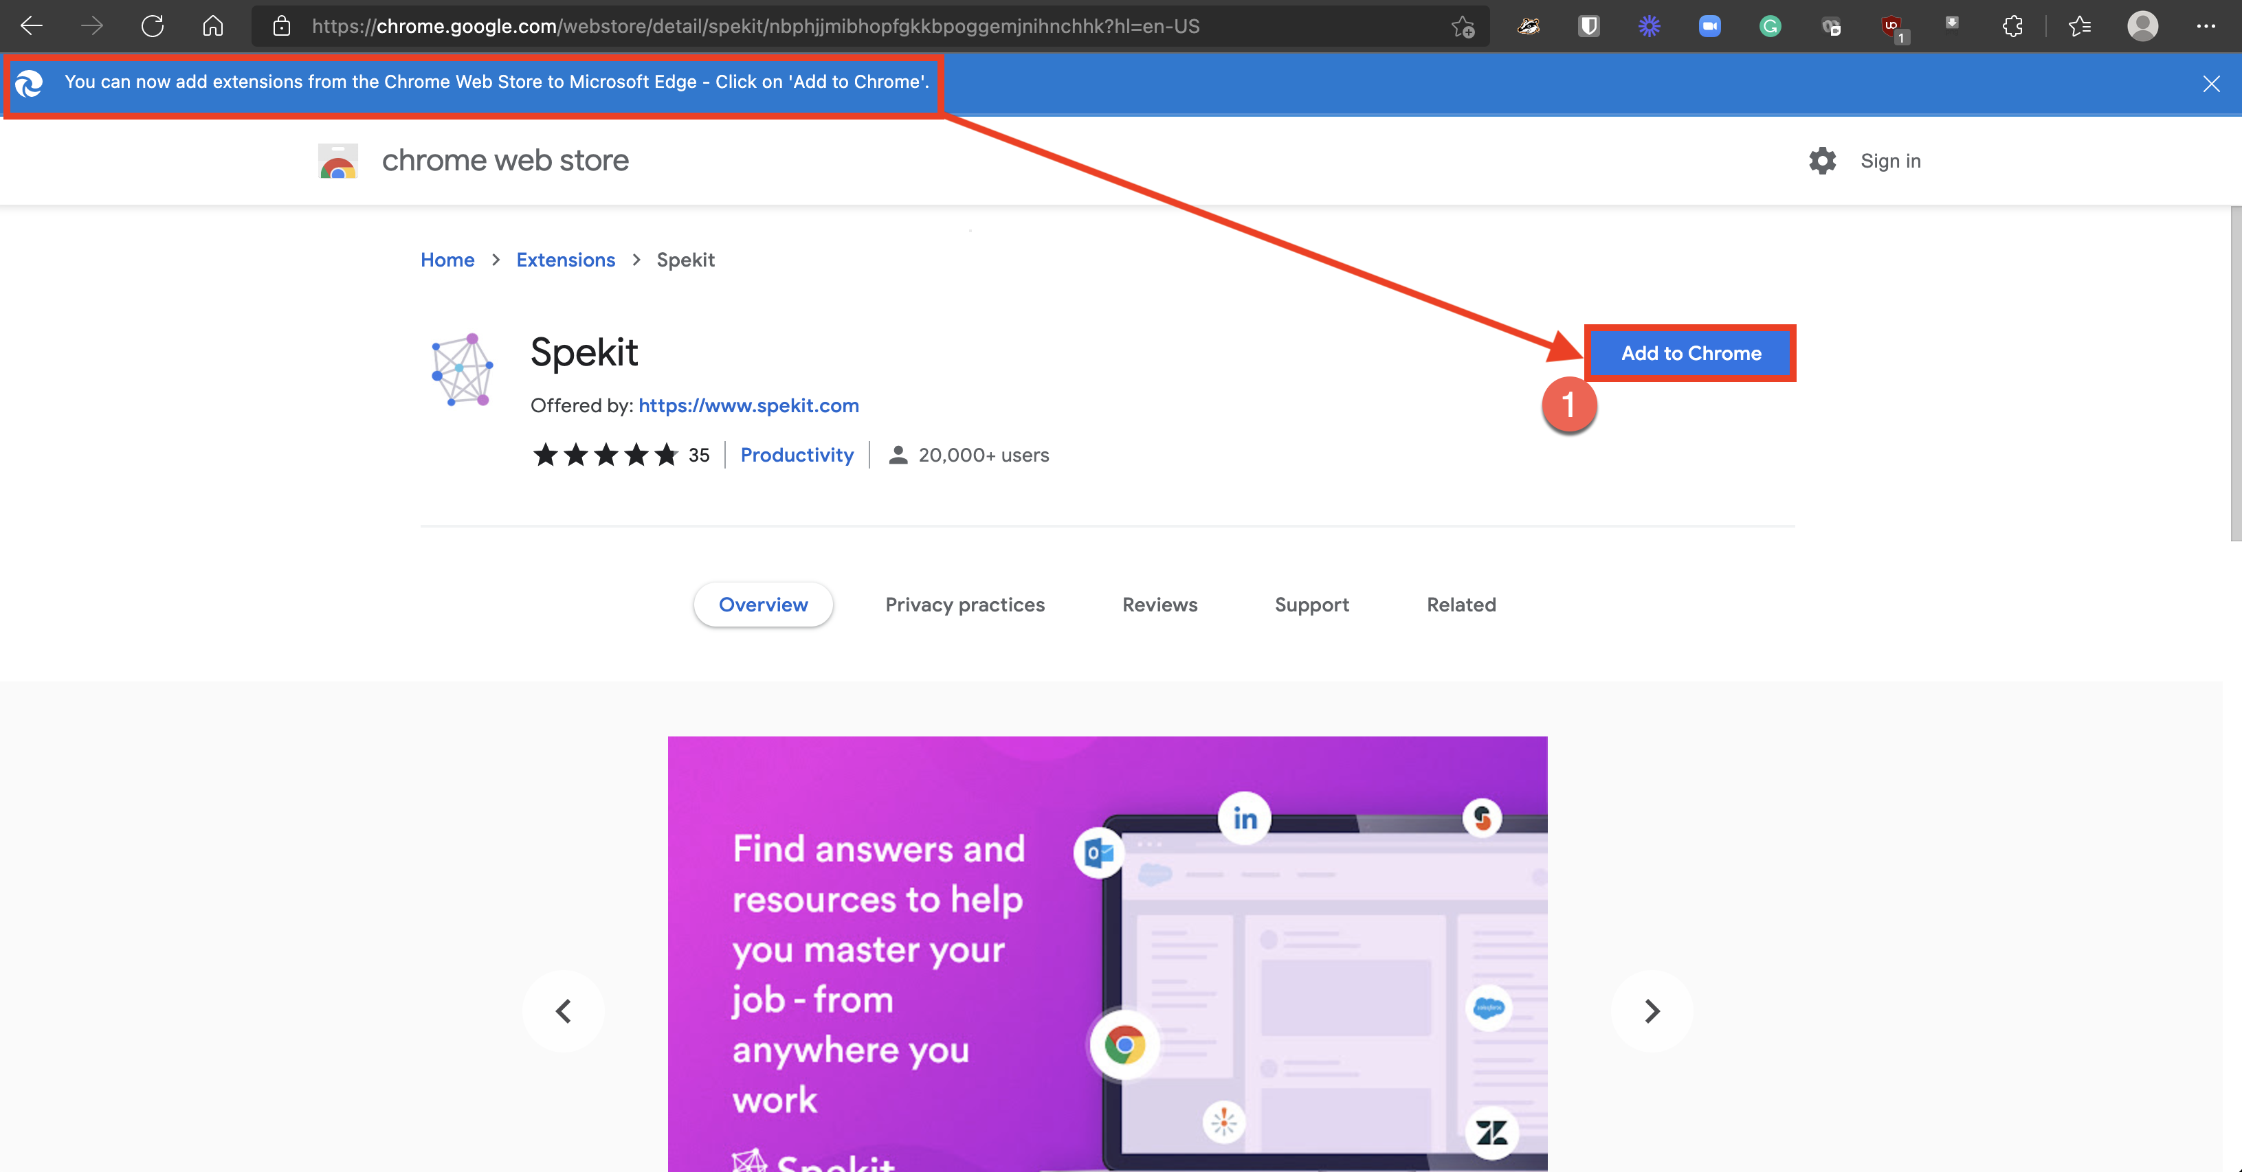The height and width of the screenshot is (1172, 2242).
Task: Close the Microsoft Edge notification banner
Action: [x=2211, y=83]
